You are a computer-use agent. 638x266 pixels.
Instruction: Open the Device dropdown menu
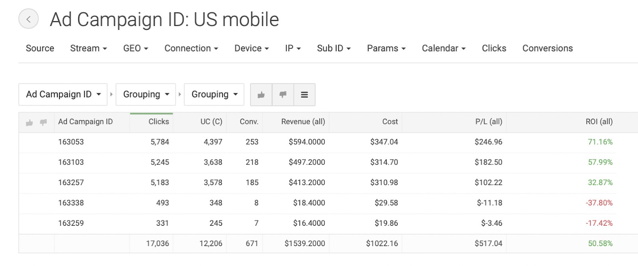(x=252, y=48)
